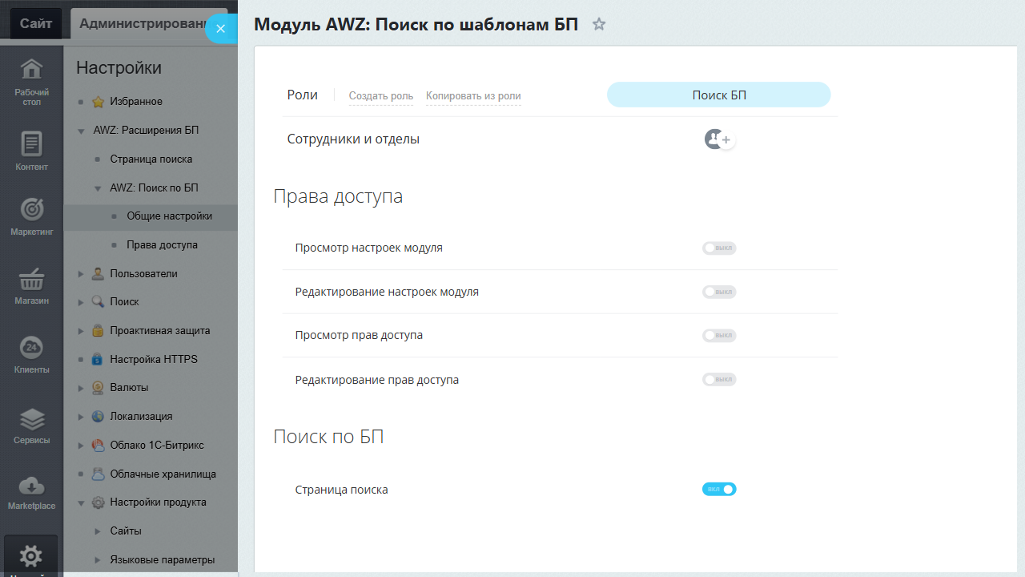The image size is (1025, 577).
Task: Click the Копировать из роли link
Action: pos(473,96)
